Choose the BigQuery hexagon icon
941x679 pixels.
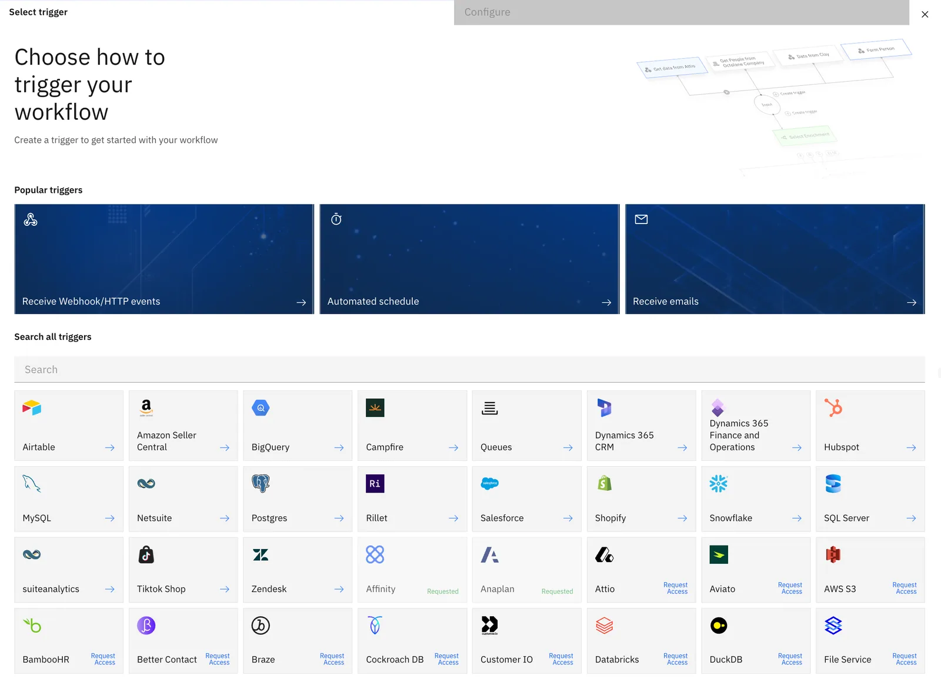click(x=261, y=408)
